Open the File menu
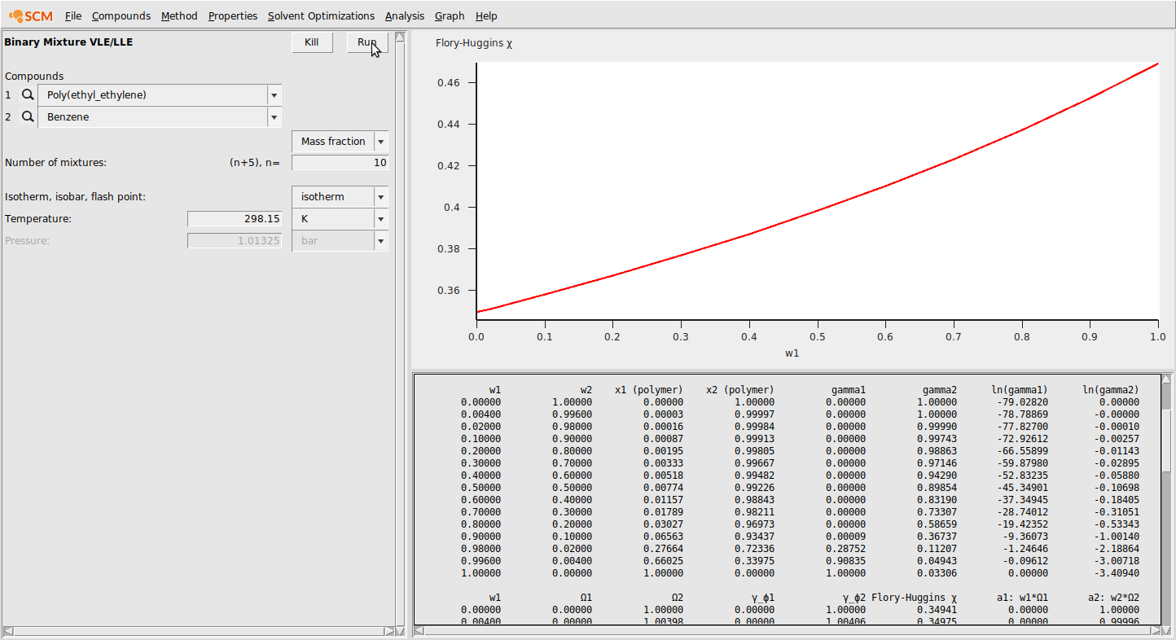1176x640 pixels. click(x=73, y=15)
